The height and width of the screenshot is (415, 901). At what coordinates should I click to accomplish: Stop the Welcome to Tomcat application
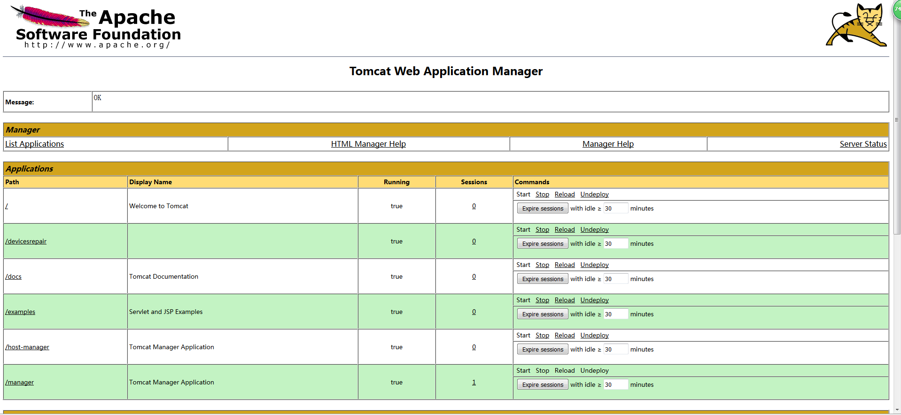point(542,194)
